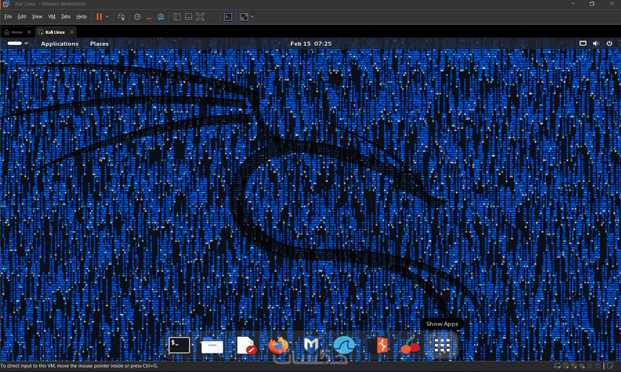Click the Show Apps grid button
The height and width of the screenshot is (372, 621).
[x=442, y=345]
